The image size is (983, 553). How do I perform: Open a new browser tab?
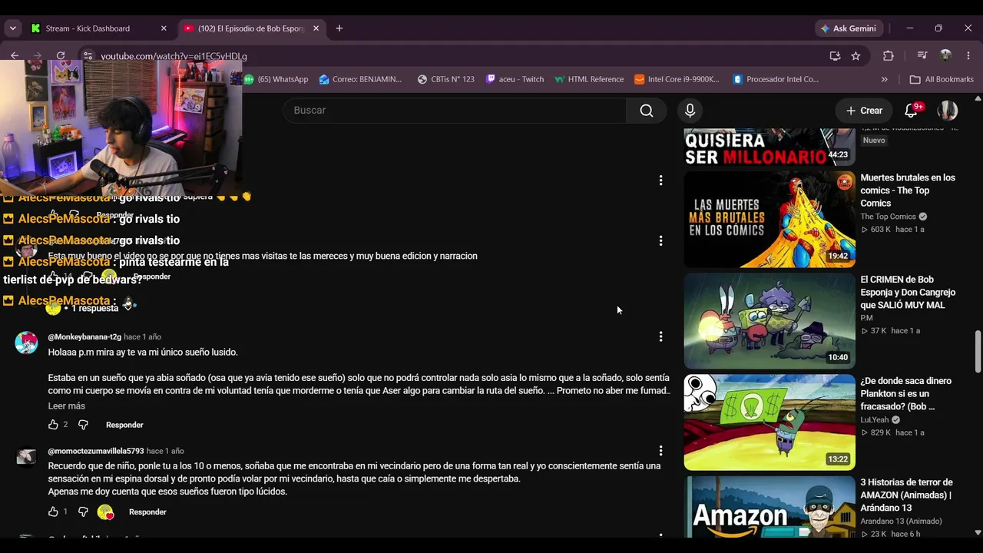[339, 28]
